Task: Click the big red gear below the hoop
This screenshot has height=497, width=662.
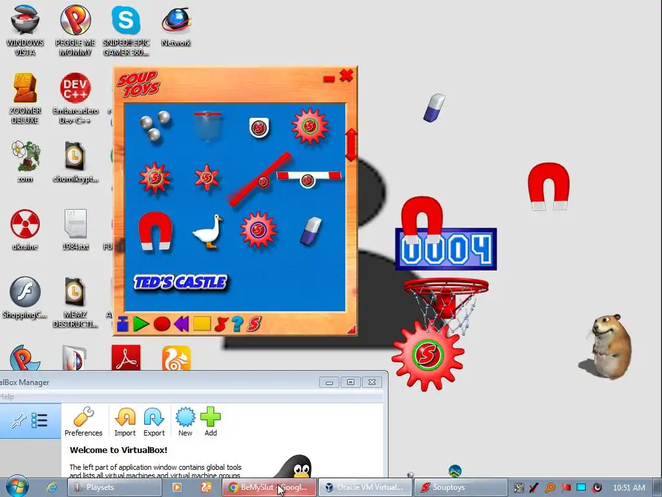Action: pos(428,355)
